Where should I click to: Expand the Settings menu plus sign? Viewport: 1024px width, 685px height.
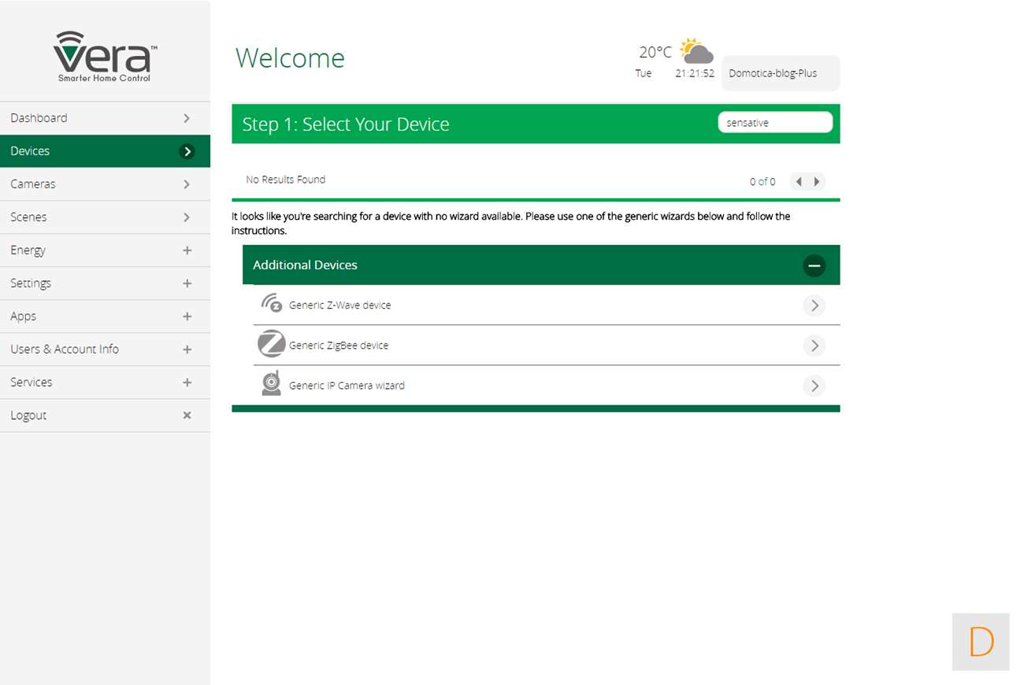pos(187,283)
